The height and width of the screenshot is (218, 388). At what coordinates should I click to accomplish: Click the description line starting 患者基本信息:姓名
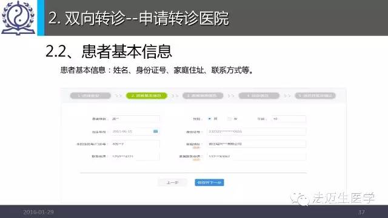(157, 70)
